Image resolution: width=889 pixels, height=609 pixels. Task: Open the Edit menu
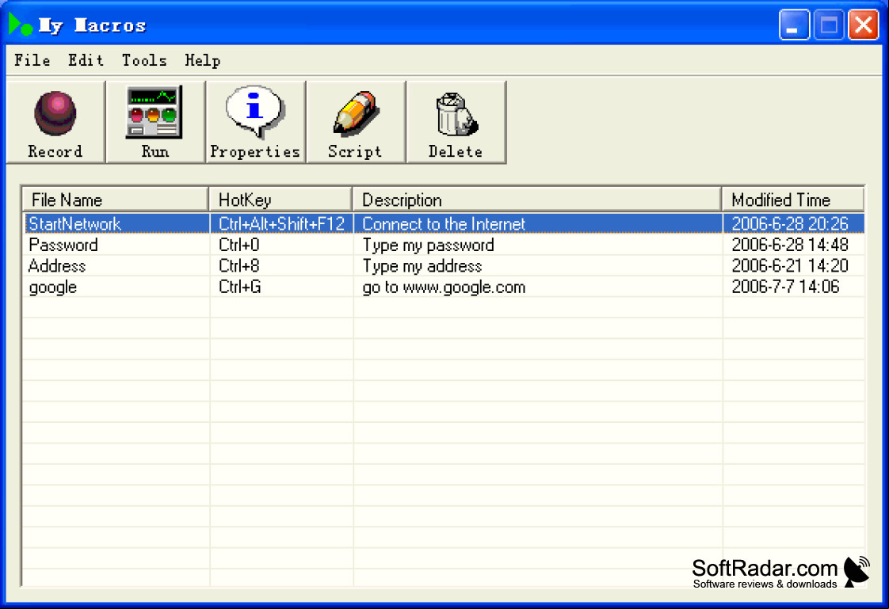pos(86,60)
